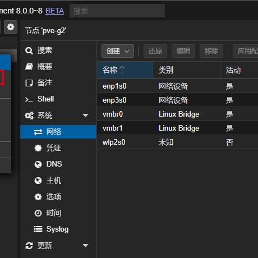Click the list icon beside Syslog
This screenshot has height=258, width=258.
click(38, 229)
